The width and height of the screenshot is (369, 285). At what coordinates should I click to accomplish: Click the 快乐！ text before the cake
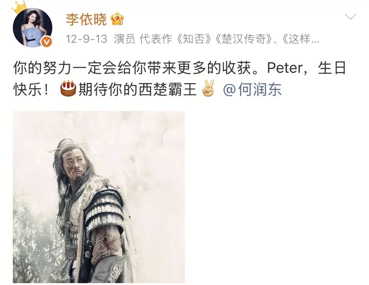[x=31, y=90]
